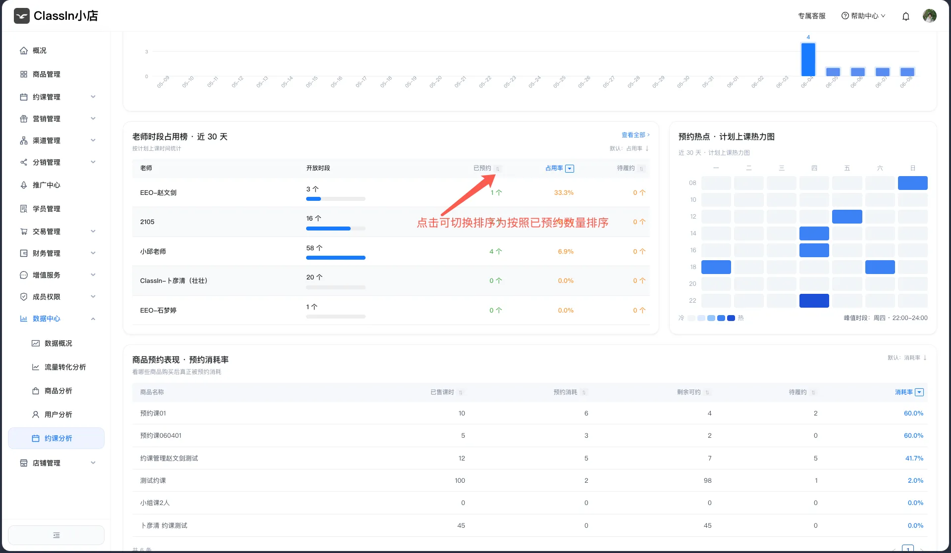This screenshot has width=951, height=553.
Task: Click the 营销管理 gift icon
Action: 23,119
